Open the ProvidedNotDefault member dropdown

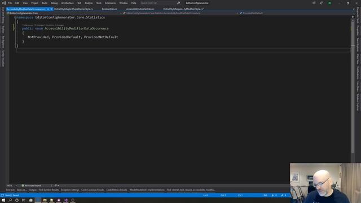pyautogui.click(x=296, y=13)
